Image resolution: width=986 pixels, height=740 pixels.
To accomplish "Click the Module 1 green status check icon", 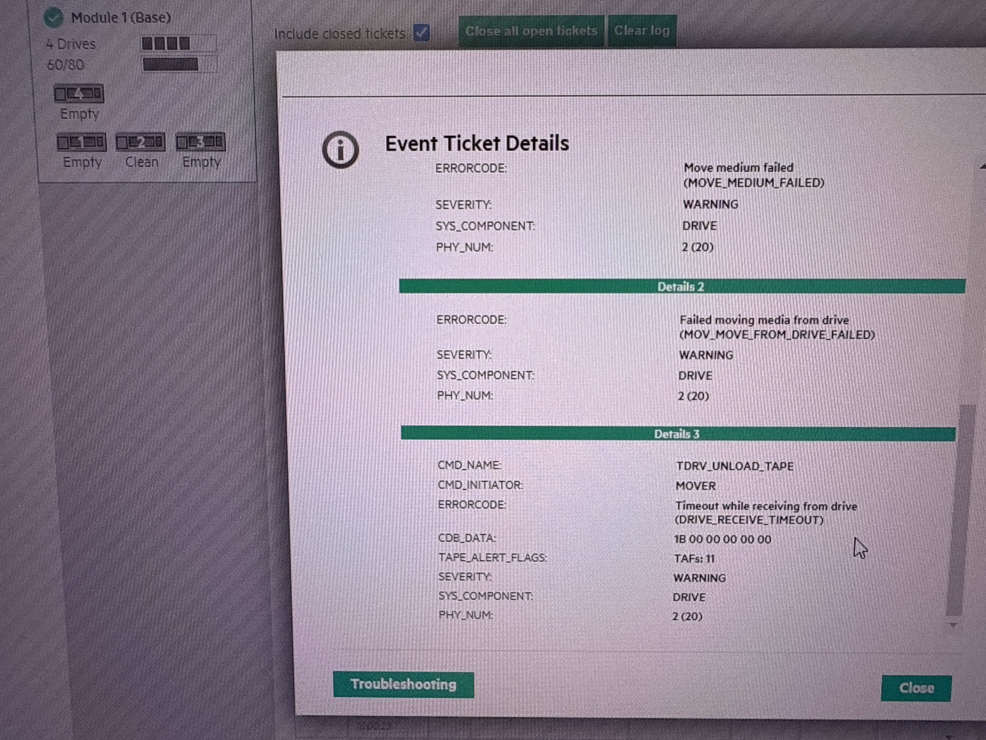I will click(x=53, y=18).
